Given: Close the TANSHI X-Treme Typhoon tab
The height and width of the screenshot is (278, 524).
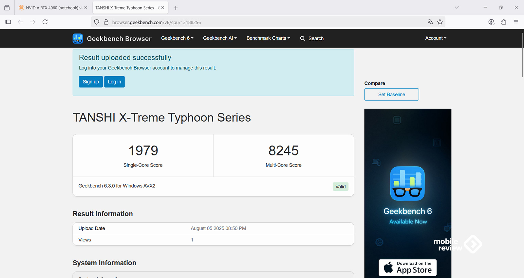Looking at the screenshot, I should point(163,8).
